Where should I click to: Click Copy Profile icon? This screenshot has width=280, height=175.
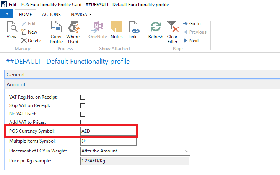point(56,27)
